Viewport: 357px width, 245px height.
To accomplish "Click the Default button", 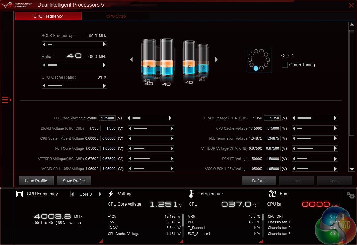I will click(259, 181).
